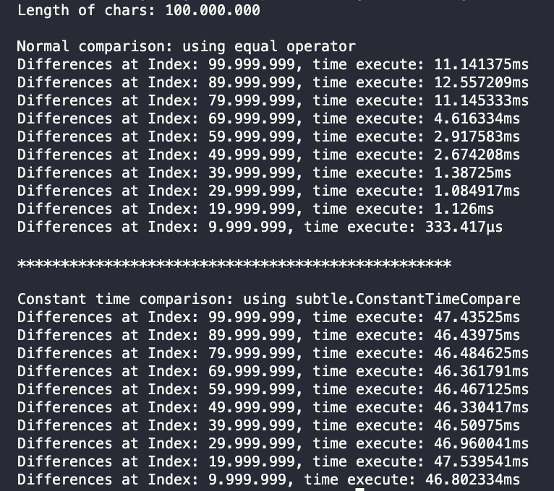Click the "Length of chars: 100.000.000" line

click(139, 10)
